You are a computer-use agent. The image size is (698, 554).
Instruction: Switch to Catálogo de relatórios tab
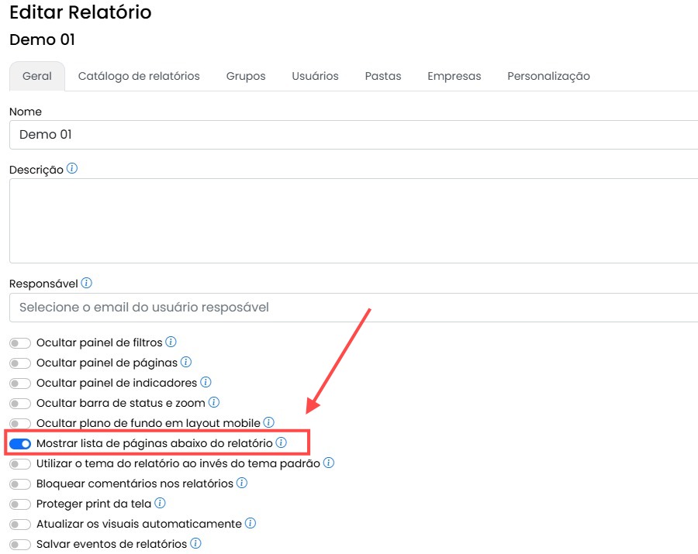click(139, 76)
